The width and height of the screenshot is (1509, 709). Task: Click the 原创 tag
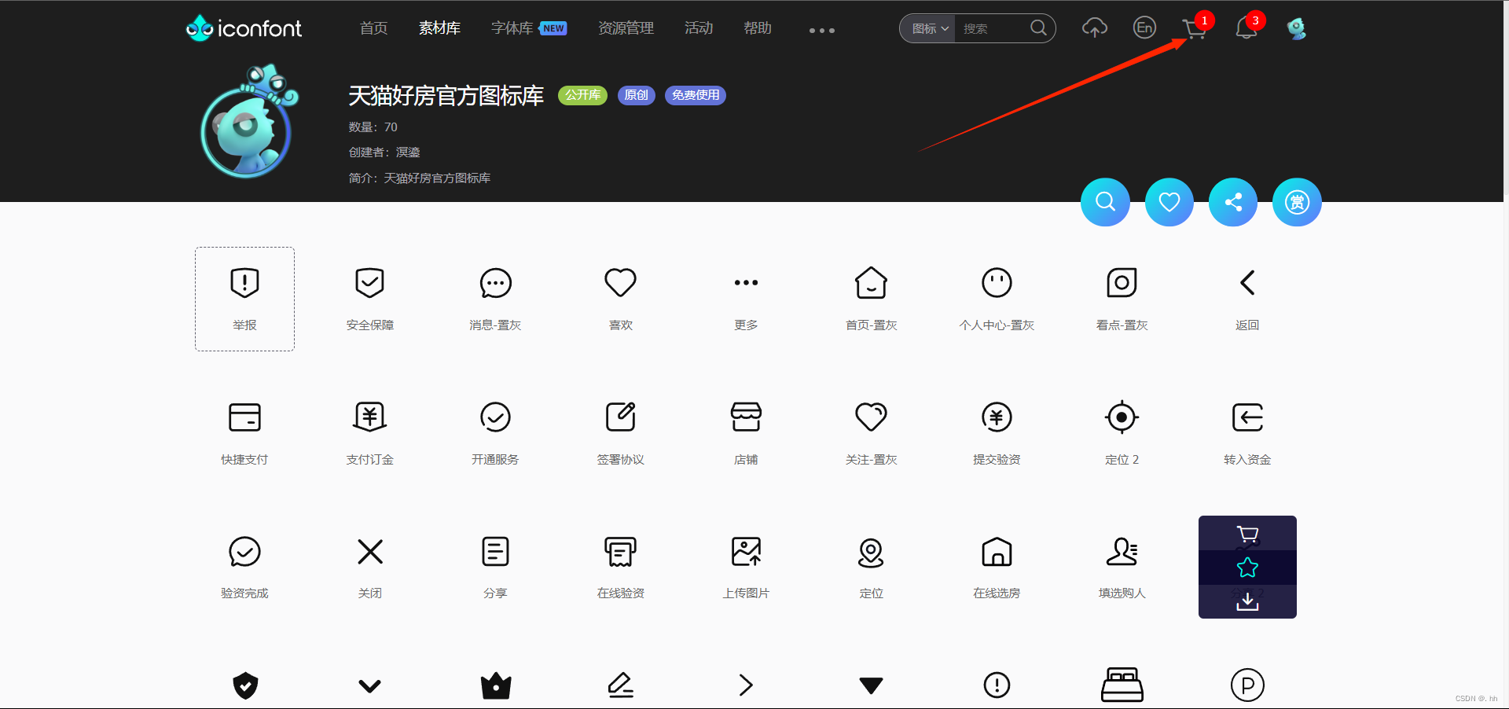pos(636,95)
